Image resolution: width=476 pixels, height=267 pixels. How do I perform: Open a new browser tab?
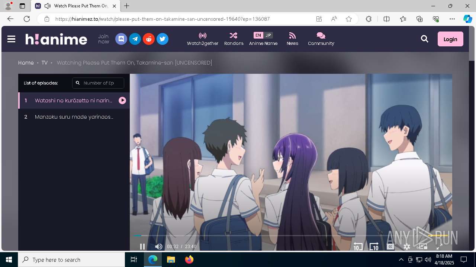[127, 6]
